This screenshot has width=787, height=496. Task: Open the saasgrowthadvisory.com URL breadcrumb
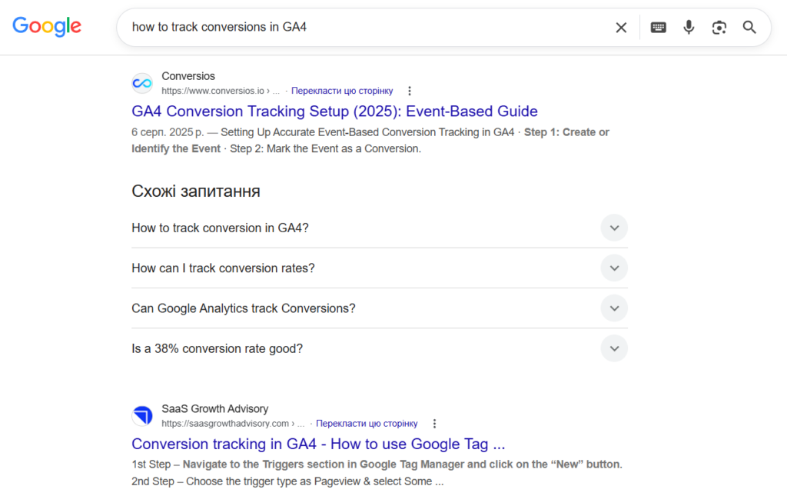(233, 424)
